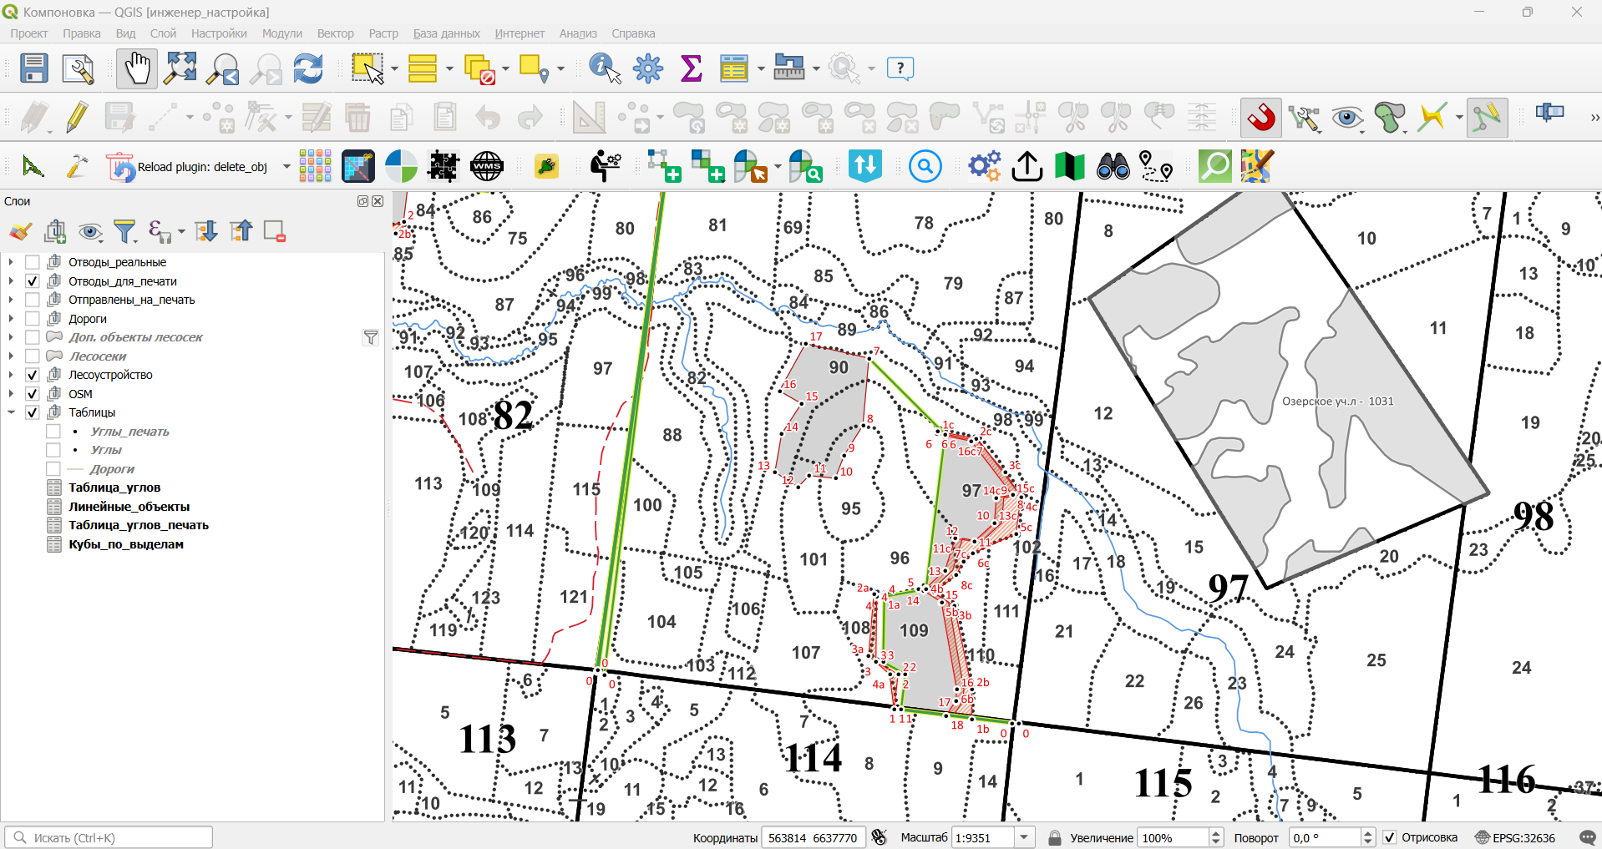Image resolution: width=1602 pixels, height=849 pixels.
Task: Click the binoculars search plugin icon
Action: coord(1113,166)
